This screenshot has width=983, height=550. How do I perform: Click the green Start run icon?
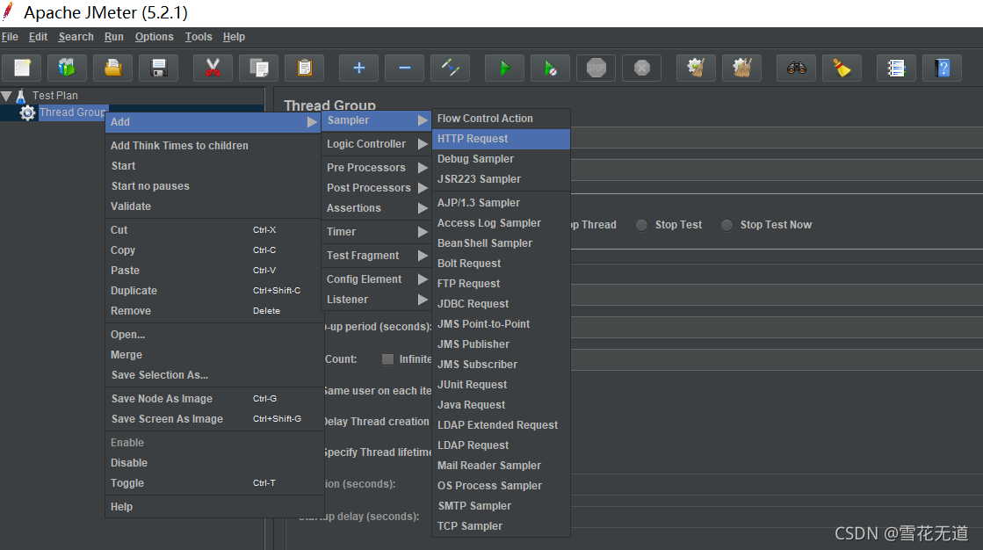pos(504,68)
